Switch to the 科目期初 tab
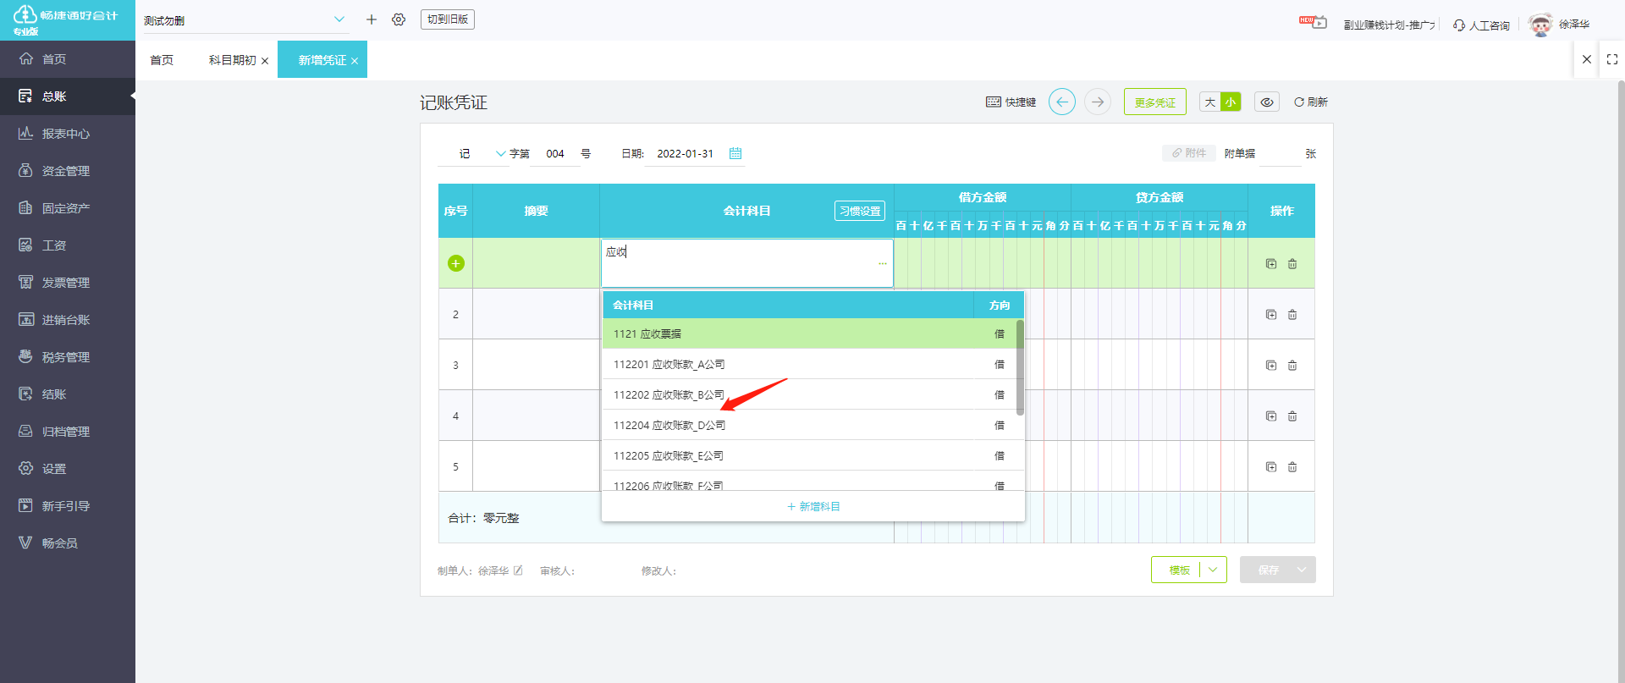The width and height of the screenshot is (1625, 683). point(232,60)
